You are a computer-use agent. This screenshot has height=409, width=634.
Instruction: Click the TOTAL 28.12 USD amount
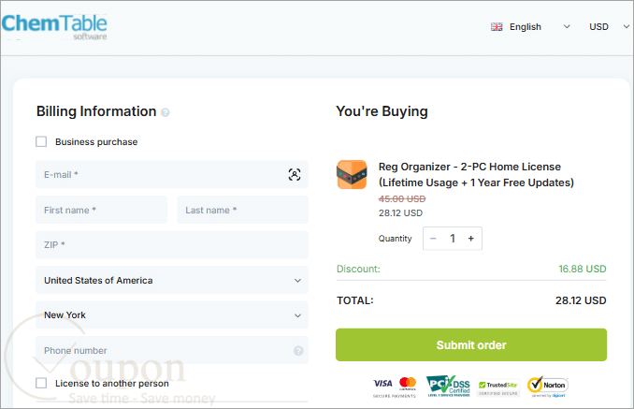(x=581, y=300)
